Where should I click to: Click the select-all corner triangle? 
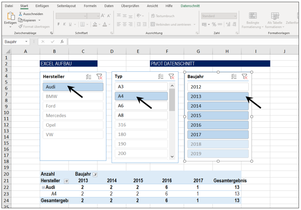pos(8,51)
